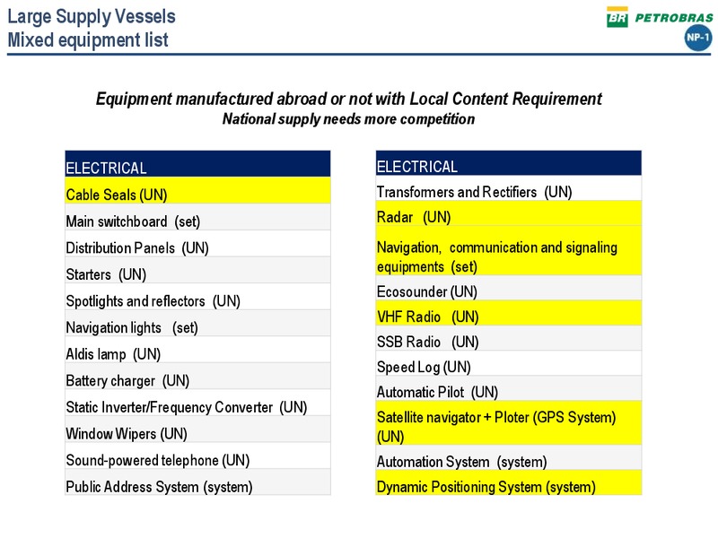
Task: Select the highlighted 'VHF Radio (UN)' row
Action: tap(509, 313)
